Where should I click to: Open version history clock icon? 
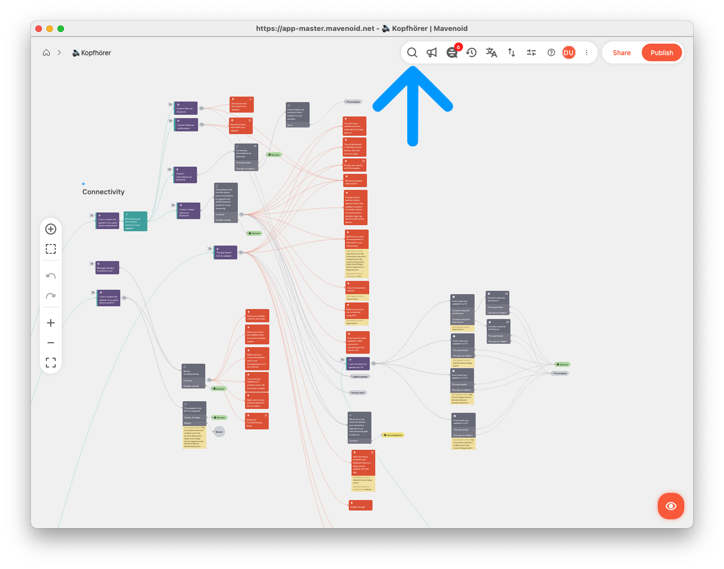click(x=471, y=52)
